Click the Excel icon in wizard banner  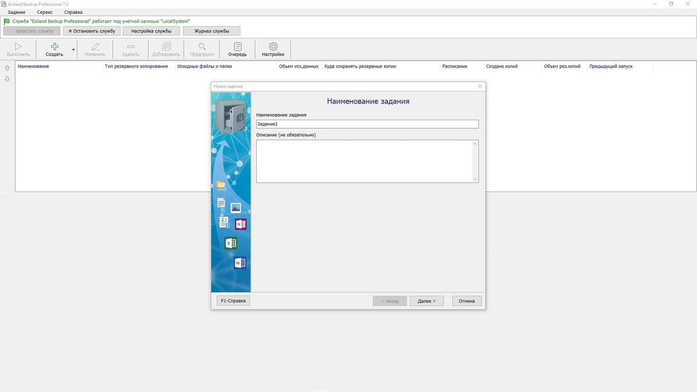point(231,243)
